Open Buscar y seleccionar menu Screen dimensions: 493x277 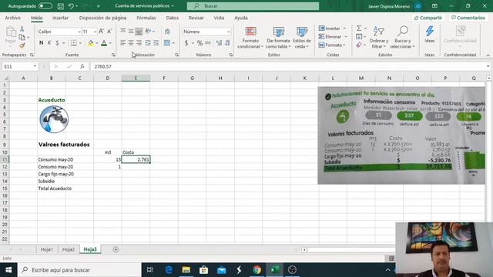coord(402,38)
